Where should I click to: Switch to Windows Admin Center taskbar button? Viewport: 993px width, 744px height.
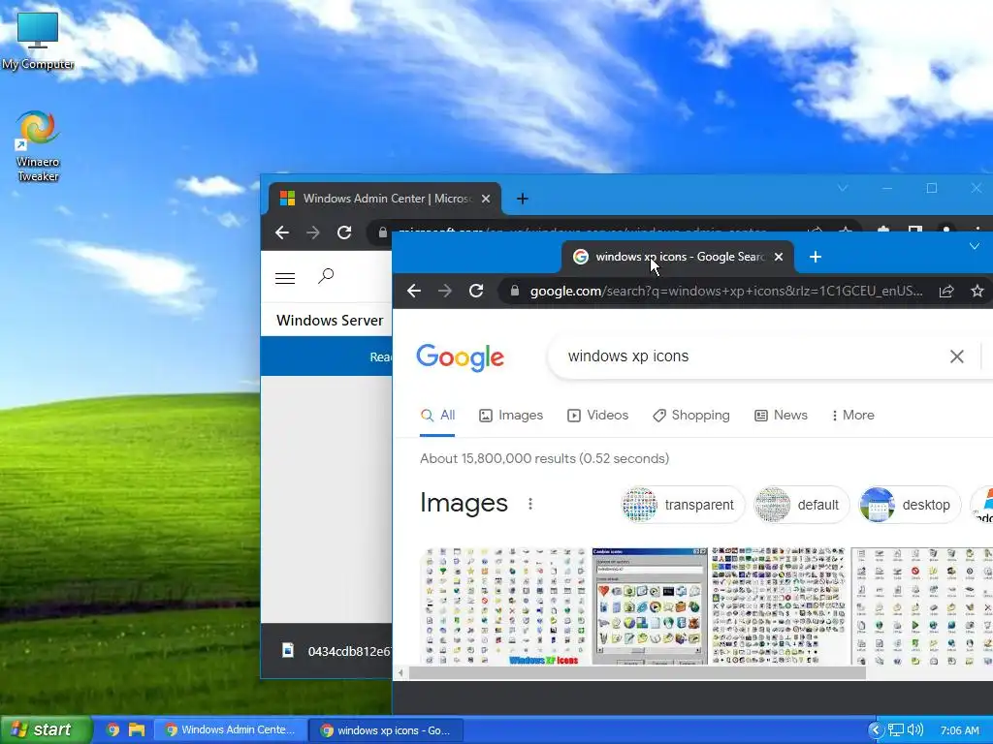(x=231, y=730)
